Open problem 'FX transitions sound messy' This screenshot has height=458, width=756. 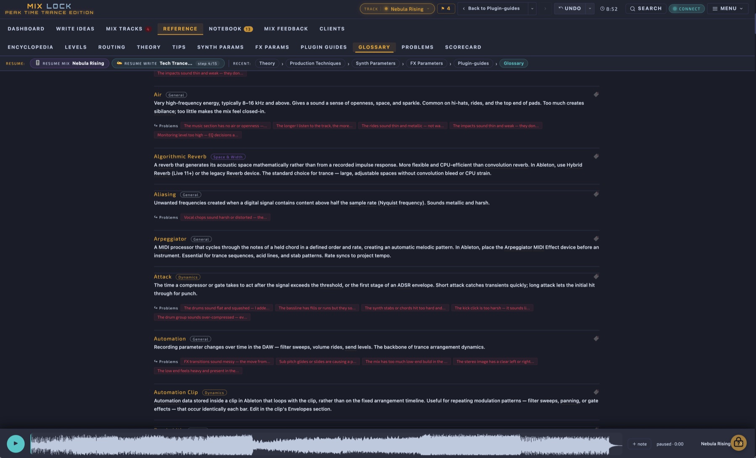coord(227,362)
